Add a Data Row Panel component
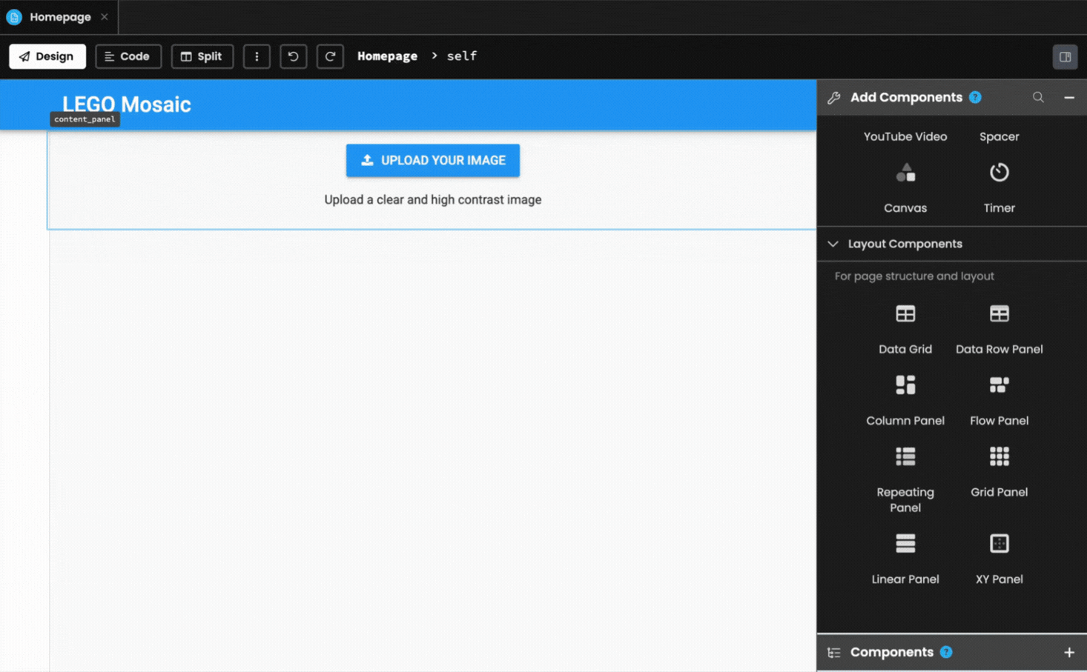This screenshot has width=1087, height=672. [999, 329]
